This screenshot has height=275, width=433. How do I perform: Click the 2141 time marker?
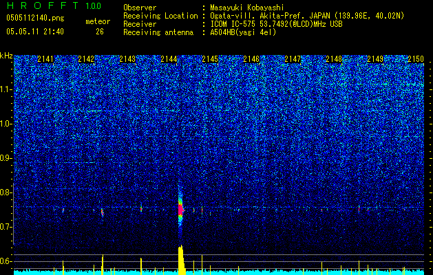45,59
